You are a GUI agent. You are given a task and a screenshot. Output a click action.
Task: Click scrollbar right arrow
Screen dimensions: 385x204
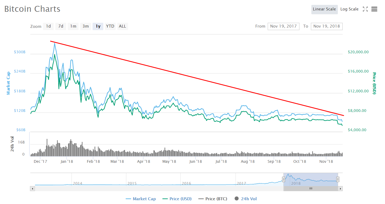click(x=340, y=188)
